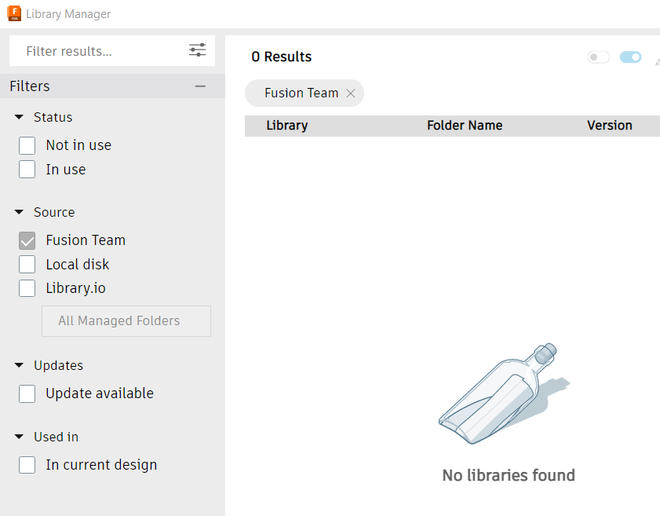Turn off the blue toggle switch

tap(630, 57)
